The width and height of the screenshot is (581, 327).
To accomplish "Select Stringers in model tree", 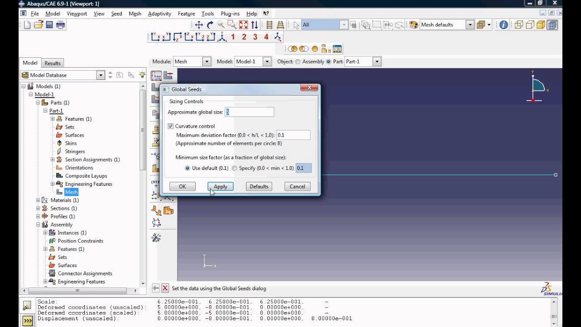I will coord(75,152).
